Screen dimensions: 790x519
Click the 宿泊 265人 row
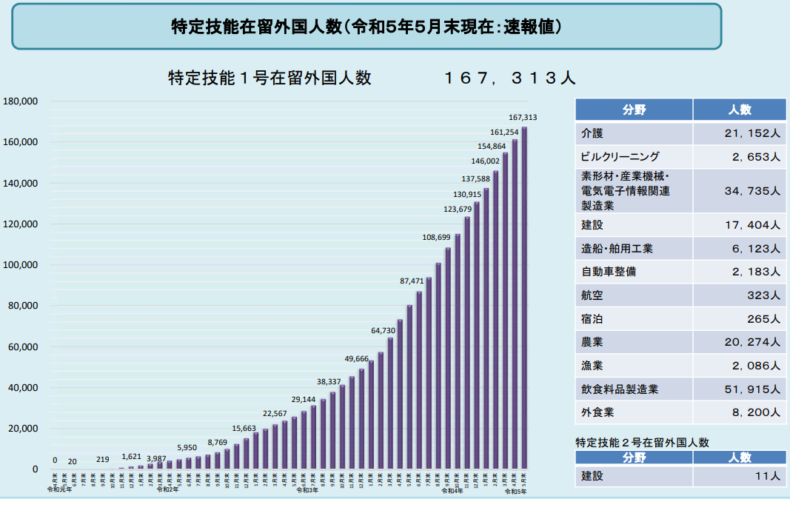coord(680,319)
